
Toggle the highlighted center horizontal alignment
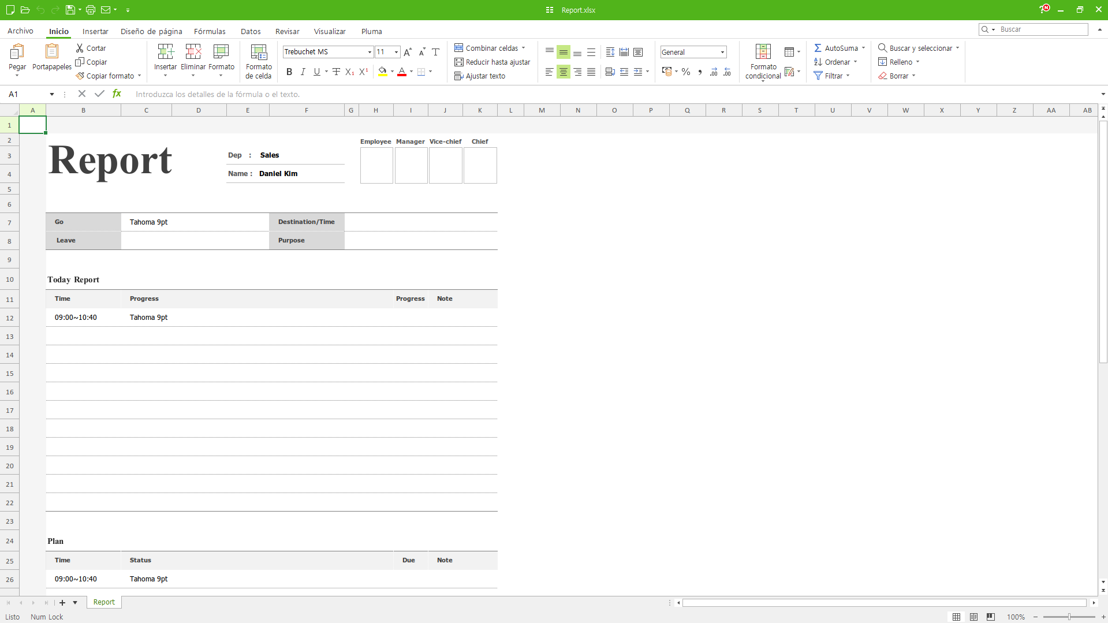click(564, 72)
